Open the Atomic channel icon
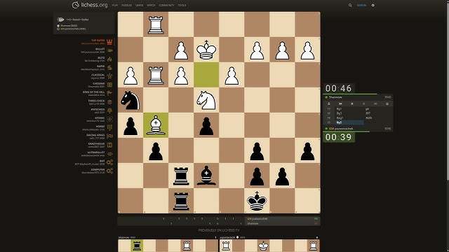The width and height of the screenshot is (449, 252). [x=109, y=119]
